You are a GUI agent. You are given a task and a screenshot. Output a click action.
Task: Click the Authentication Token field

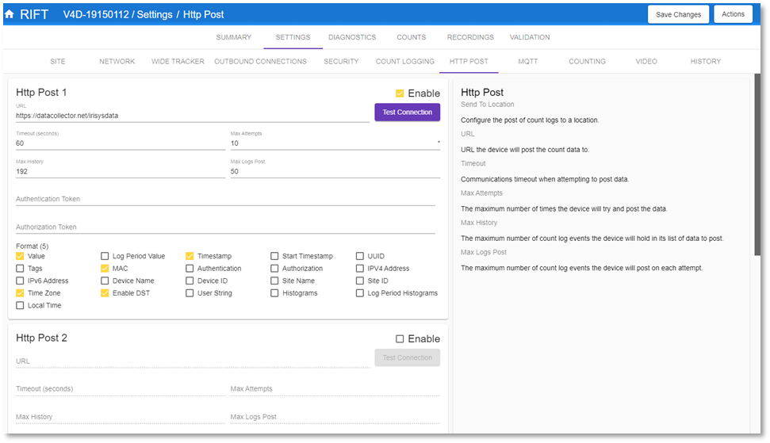(x=225, y=199)
